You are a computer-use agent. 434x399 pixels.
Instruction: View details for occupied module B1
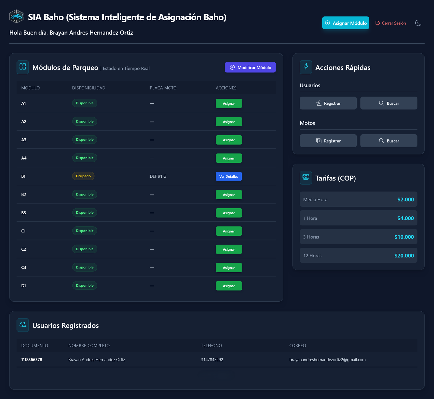pyautogui.click(x=229, y=176)
